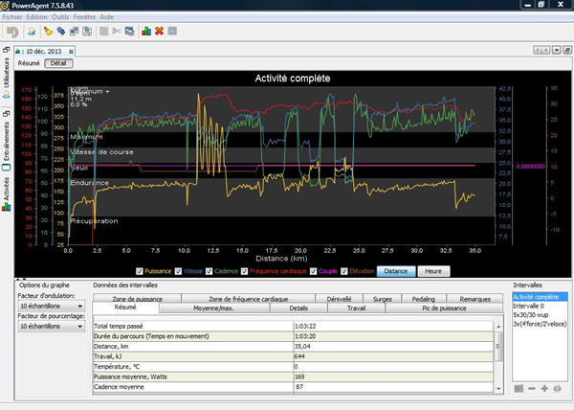Remove interval with the minus icon
The height and width of the screenshot is (410, 574).
point(532,388)
